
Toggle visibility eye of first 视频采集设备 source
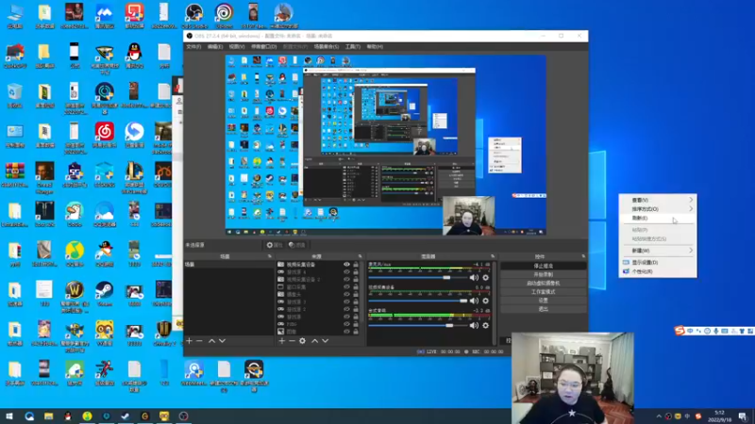point(346,265)
